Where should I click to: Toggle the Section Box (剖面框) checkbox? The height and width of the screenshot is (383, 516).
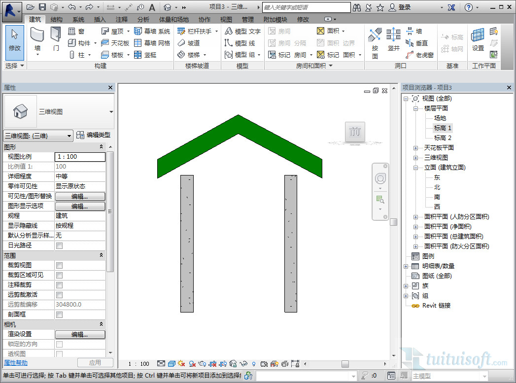tap(59, 314)
